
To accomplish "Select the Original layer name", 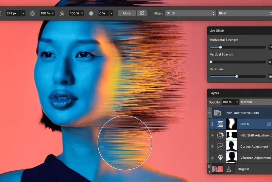I will coord(243,169).
